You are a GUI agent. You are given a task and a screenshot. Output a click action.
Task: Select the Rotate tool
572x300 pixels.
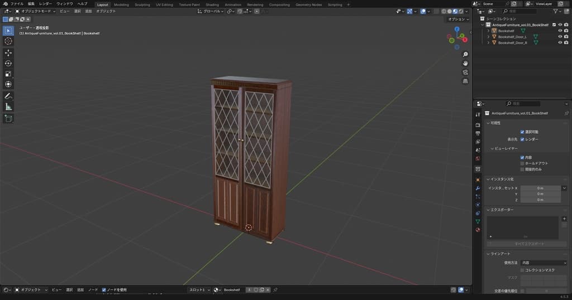(x=8, y=63)
